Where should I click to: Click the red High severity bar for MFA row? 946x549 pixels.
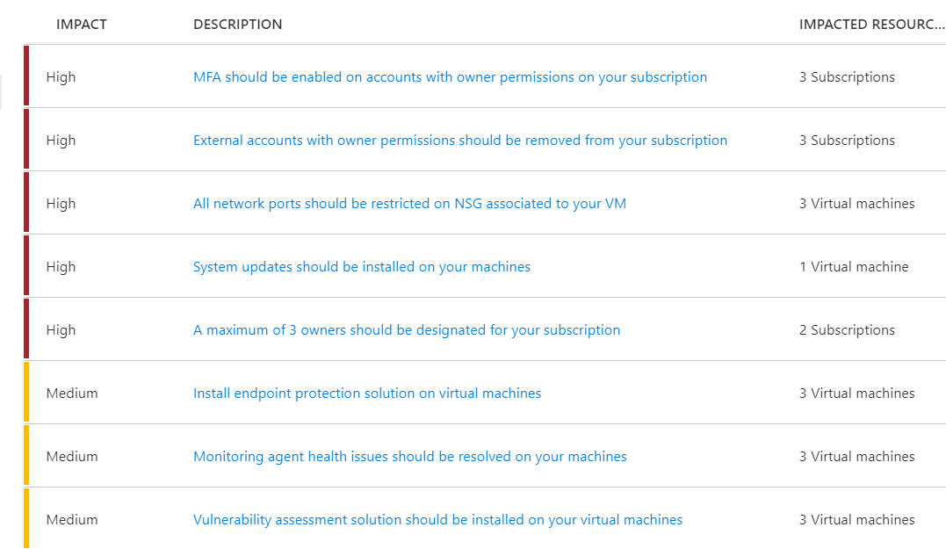point(26,76)
